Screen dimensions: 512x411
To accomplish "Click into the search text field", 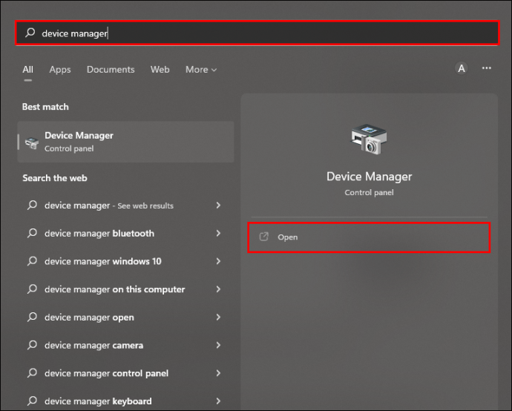I will tap(257, 33).
